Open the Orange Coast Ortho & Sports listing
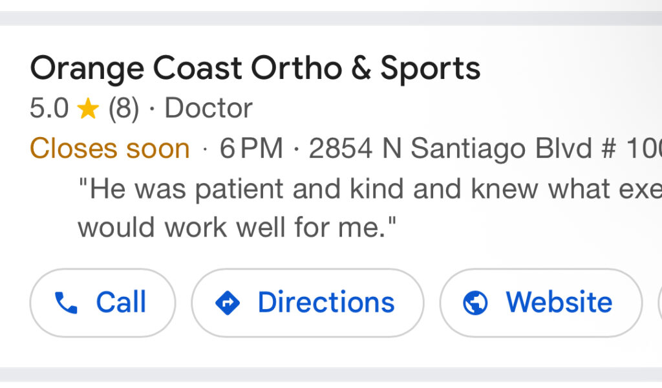 255,69
